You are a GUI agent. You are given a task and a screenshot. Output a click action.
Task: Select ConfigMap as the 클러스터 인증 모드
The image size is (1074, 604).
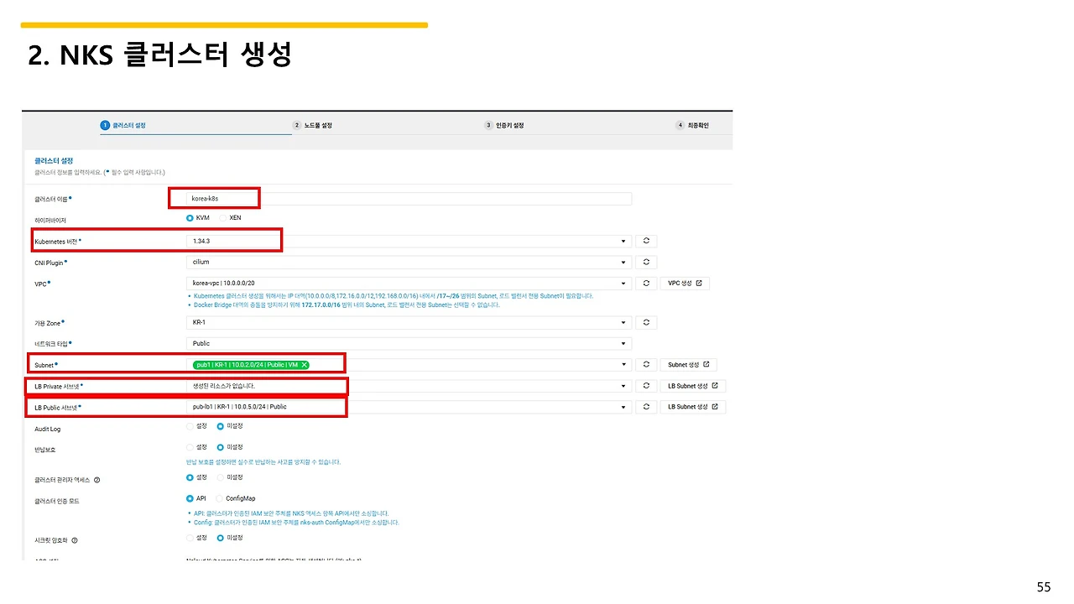pos(220,498)
